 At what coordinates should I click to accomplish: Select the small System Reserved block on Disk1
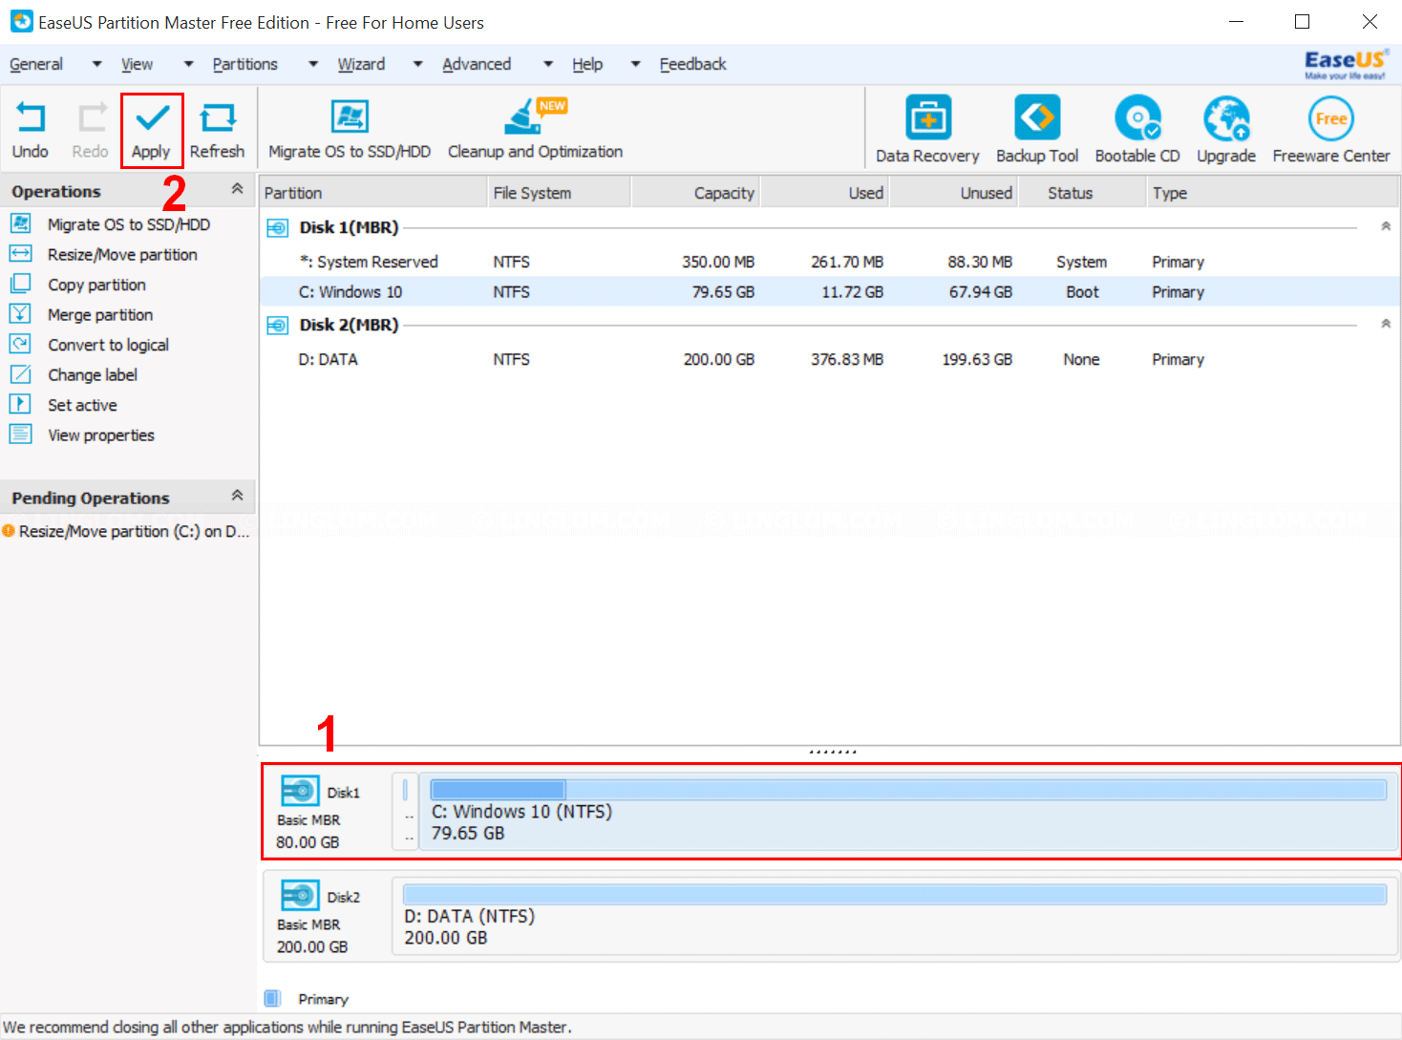coord(405,812)
